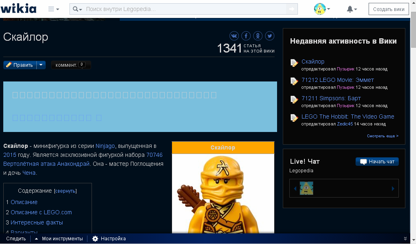Expand the Править dropdown arrow
Viewport: 416px width, 244px height.
pos(41,65)
